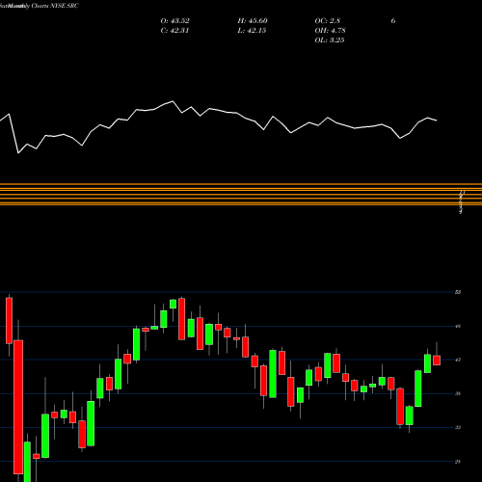Click the price axis label '53'
The height and width of the screenshot is (482, 482).
click(x=458, y=292)
